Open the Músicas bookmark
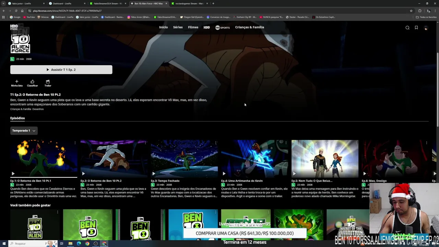 pyautogui.click(x=43, y=17)
